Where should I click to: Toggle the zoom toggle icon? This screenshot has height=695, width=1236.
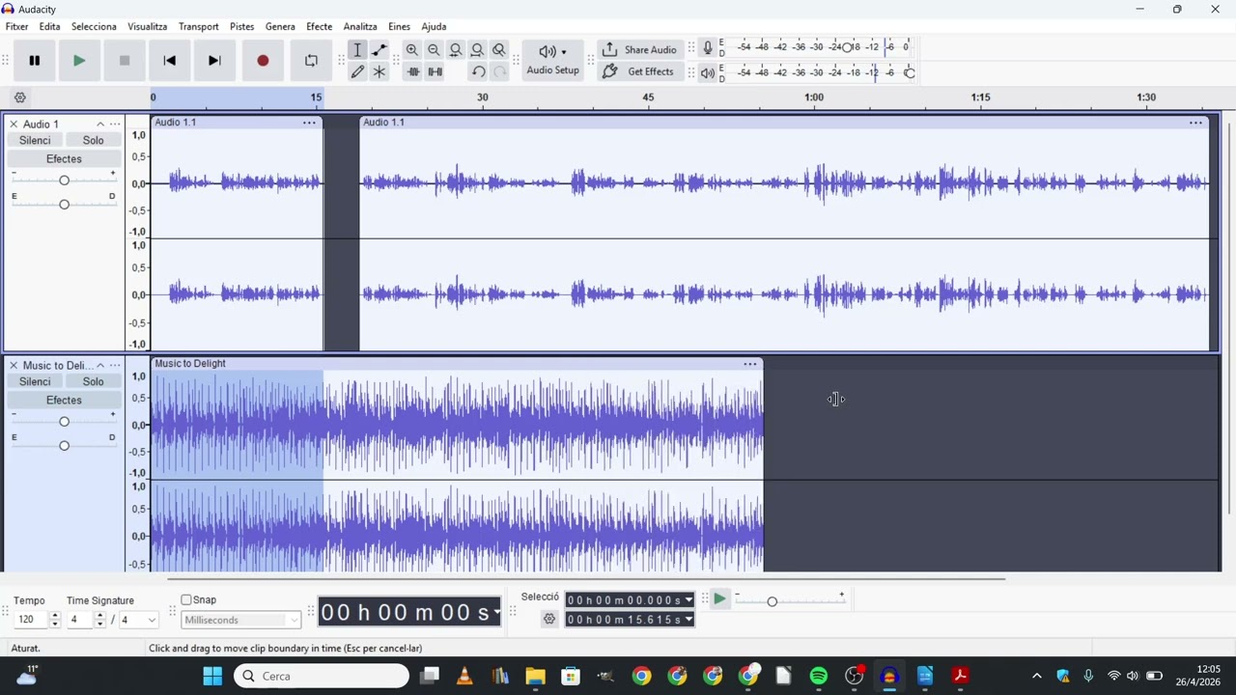499,50
